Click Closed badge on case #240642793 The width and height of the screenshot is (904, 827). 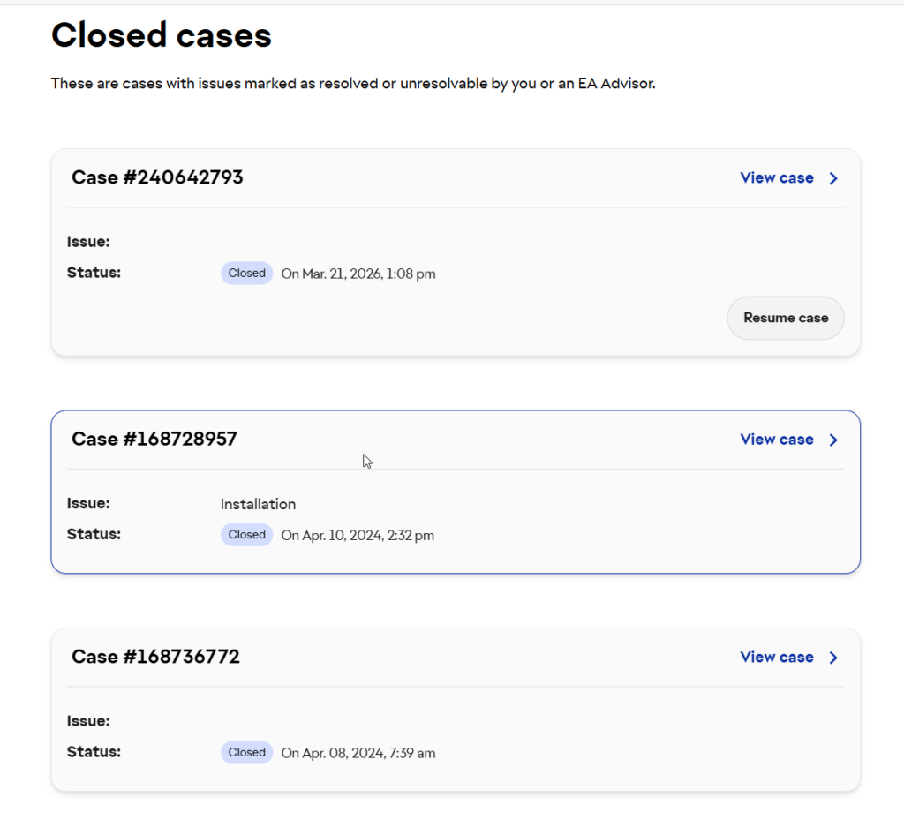click(x=246, y=274)
